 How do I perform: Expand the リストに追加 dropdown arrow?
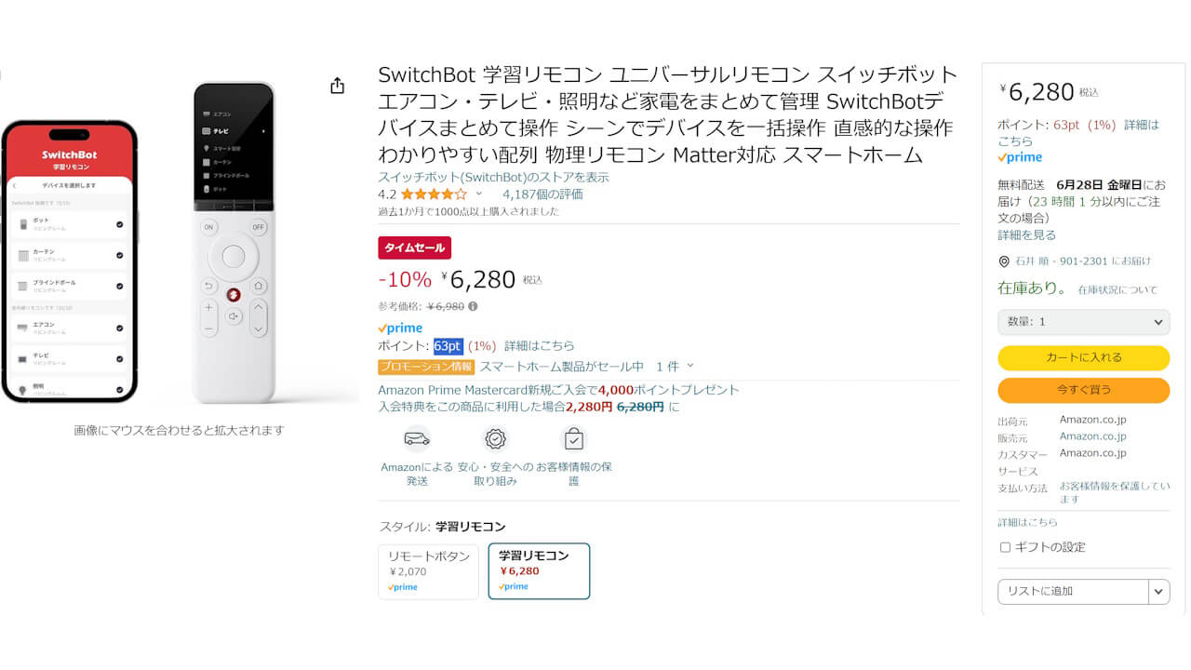(1158, 591)
